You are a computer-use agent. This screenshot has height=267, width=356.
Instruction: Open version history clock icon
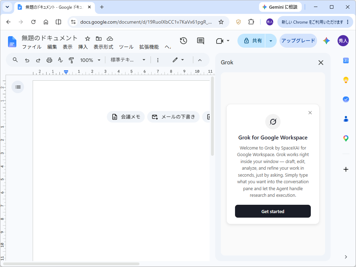coord(184,41)
